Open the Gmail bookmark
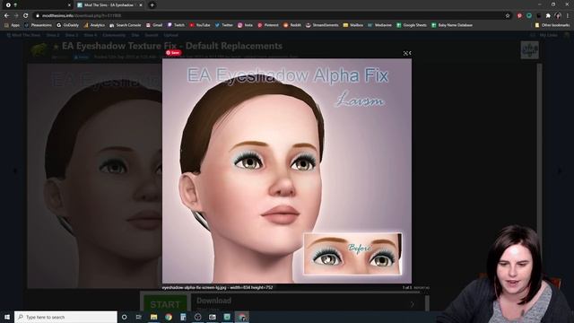This screenshot has width=574, height=323. tap(154, 25)
